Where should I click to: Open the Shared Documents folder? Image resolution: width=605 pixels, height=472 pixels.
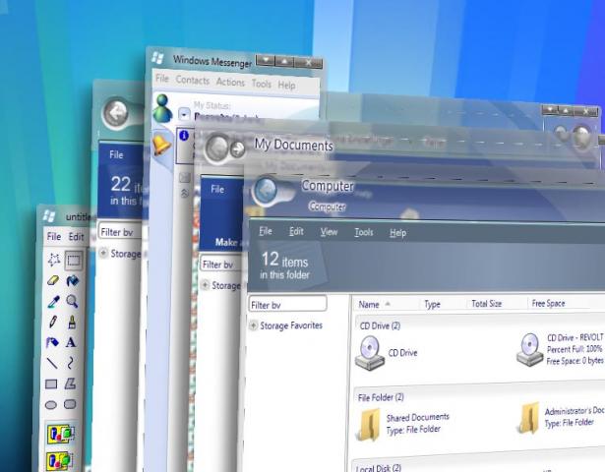tap(368, 423)
